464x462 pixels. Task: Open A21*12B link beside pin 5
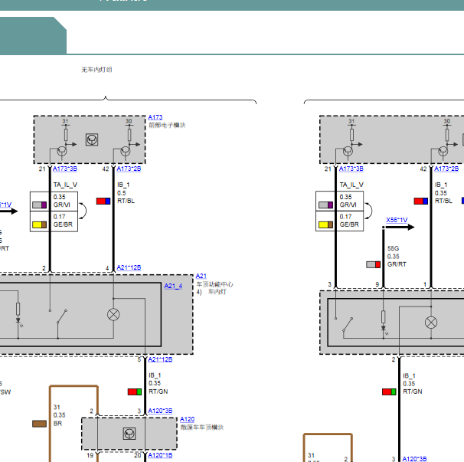tap(160, 359)
